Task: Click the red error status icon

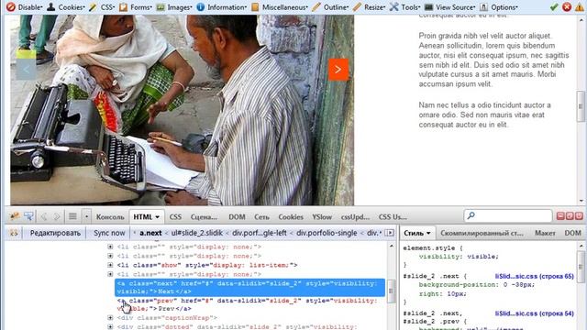Action: (x=567, y=6)
